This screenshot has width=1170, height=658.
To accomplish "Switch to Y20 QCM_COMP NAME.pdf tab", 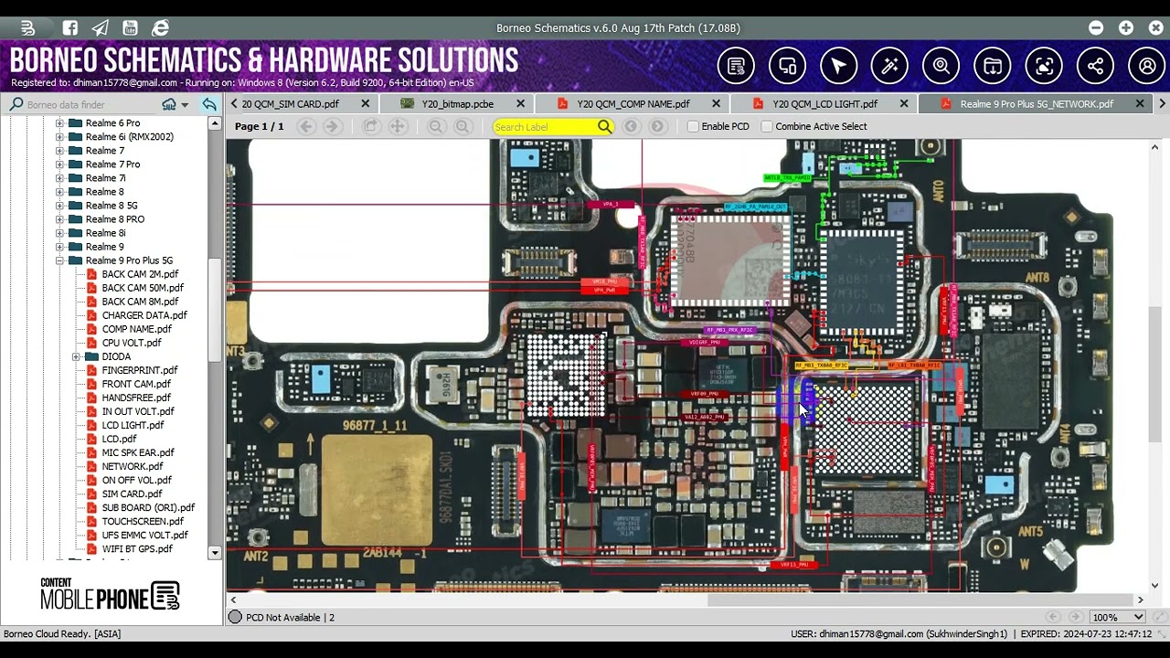I will (633, 104).
